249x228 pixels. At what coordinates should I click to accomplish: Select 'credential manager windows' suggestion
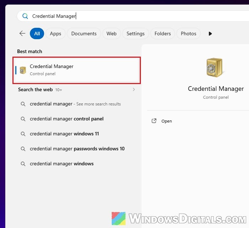pos(62,164)
